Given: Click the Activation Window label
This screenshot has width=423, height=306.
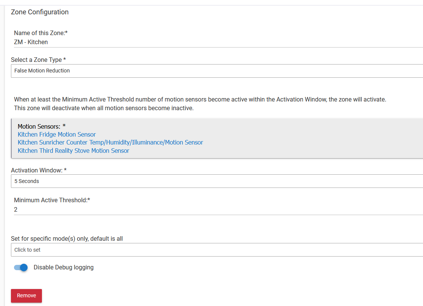Looking at the screenshot, I should point(39,171).
